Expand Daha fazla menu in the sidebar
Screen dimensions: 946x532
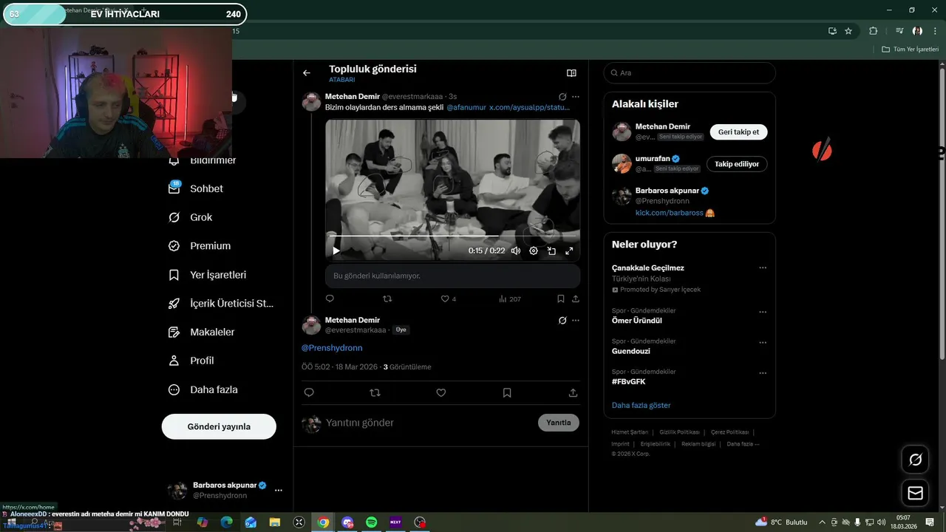click(203, 389)
